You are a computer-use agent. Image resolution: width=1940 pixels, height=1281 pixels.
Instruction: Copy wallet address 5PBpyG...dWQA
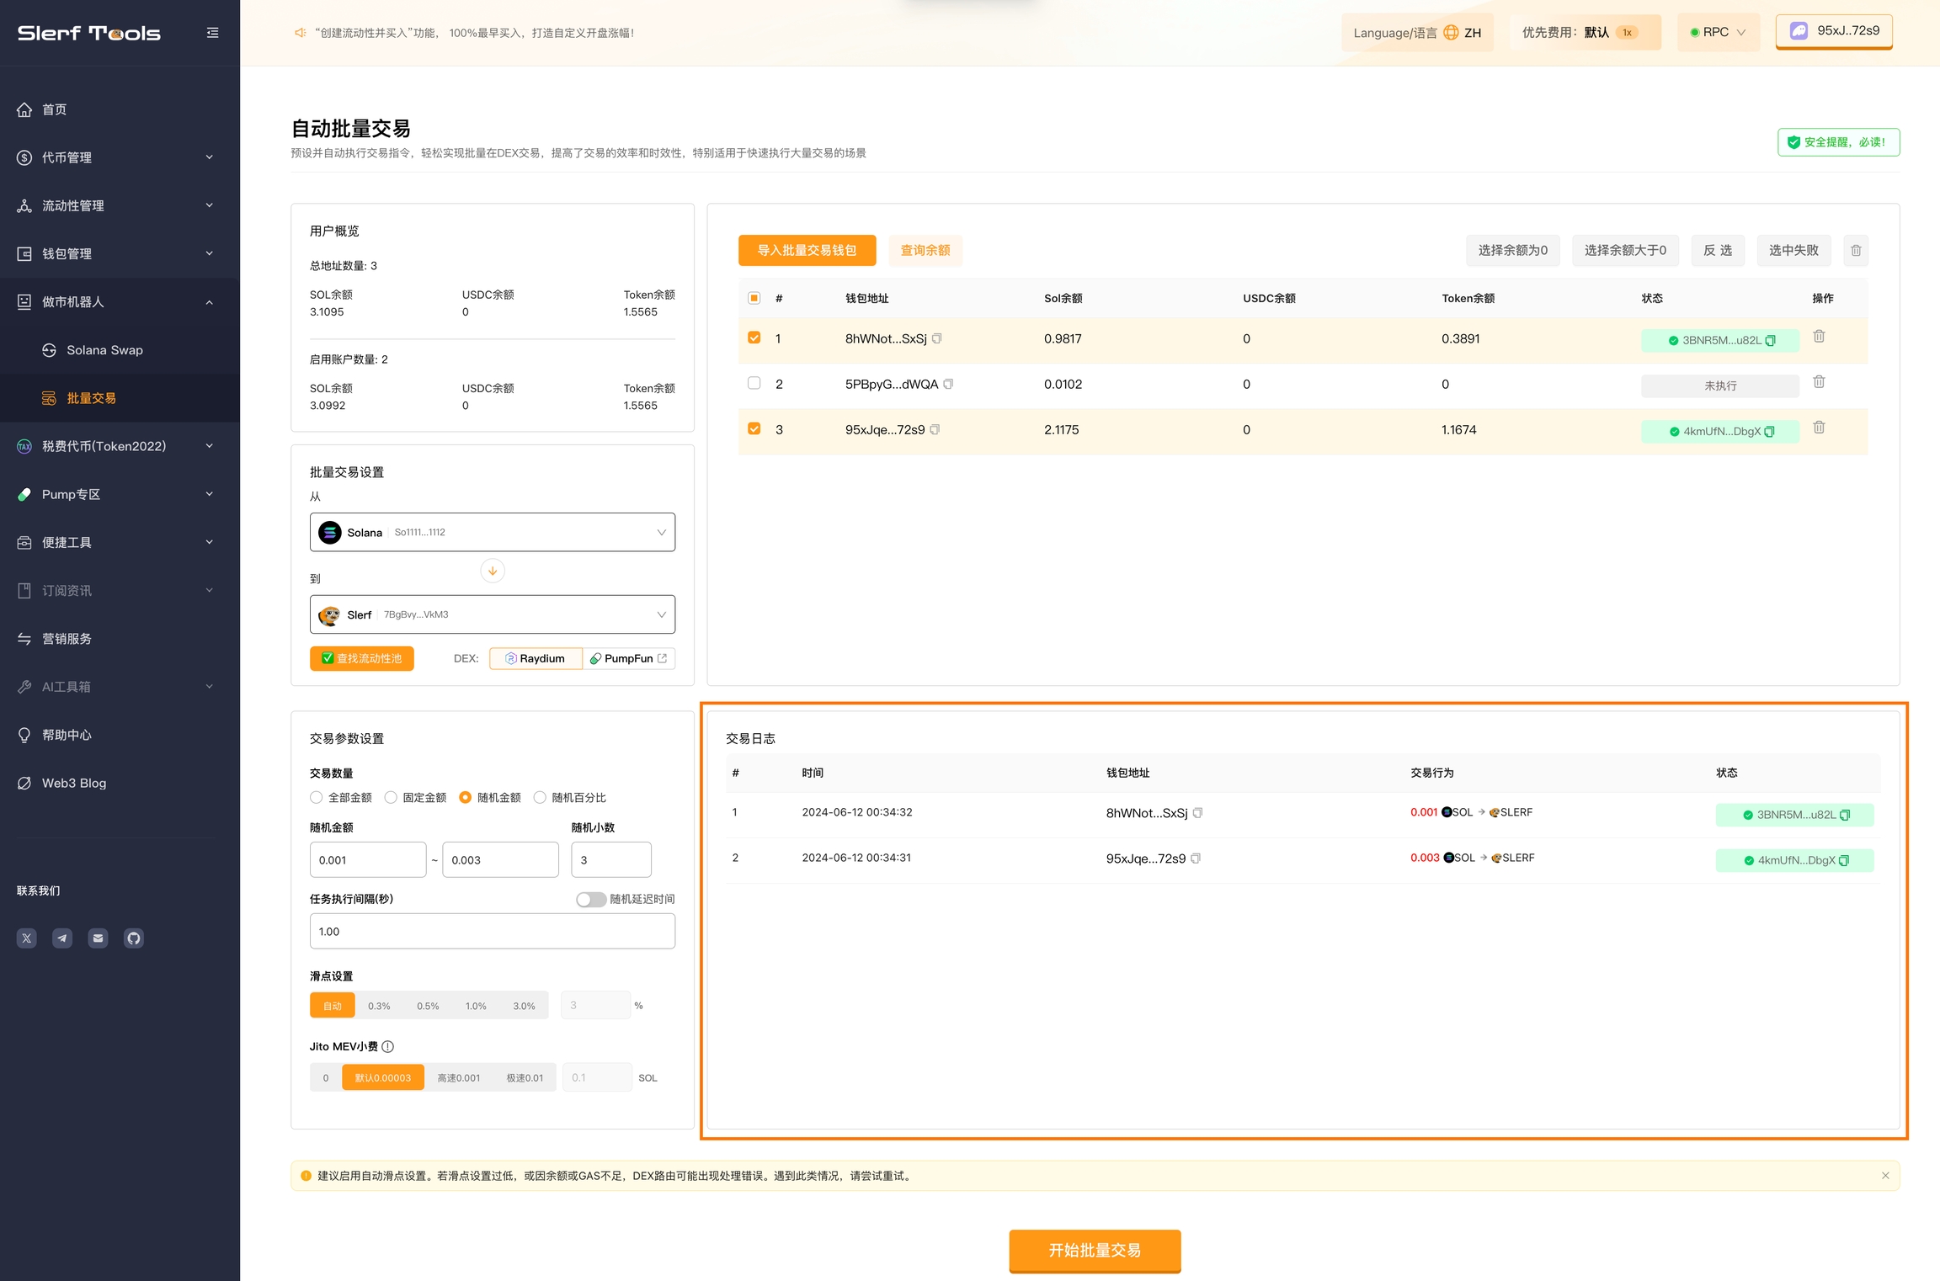948,385
